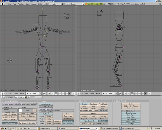Image resolution: width=162 pixels, height=130 pixels.
Task: Open the Edit Mode dropdown in left viewport
Action: coord(33,94)
